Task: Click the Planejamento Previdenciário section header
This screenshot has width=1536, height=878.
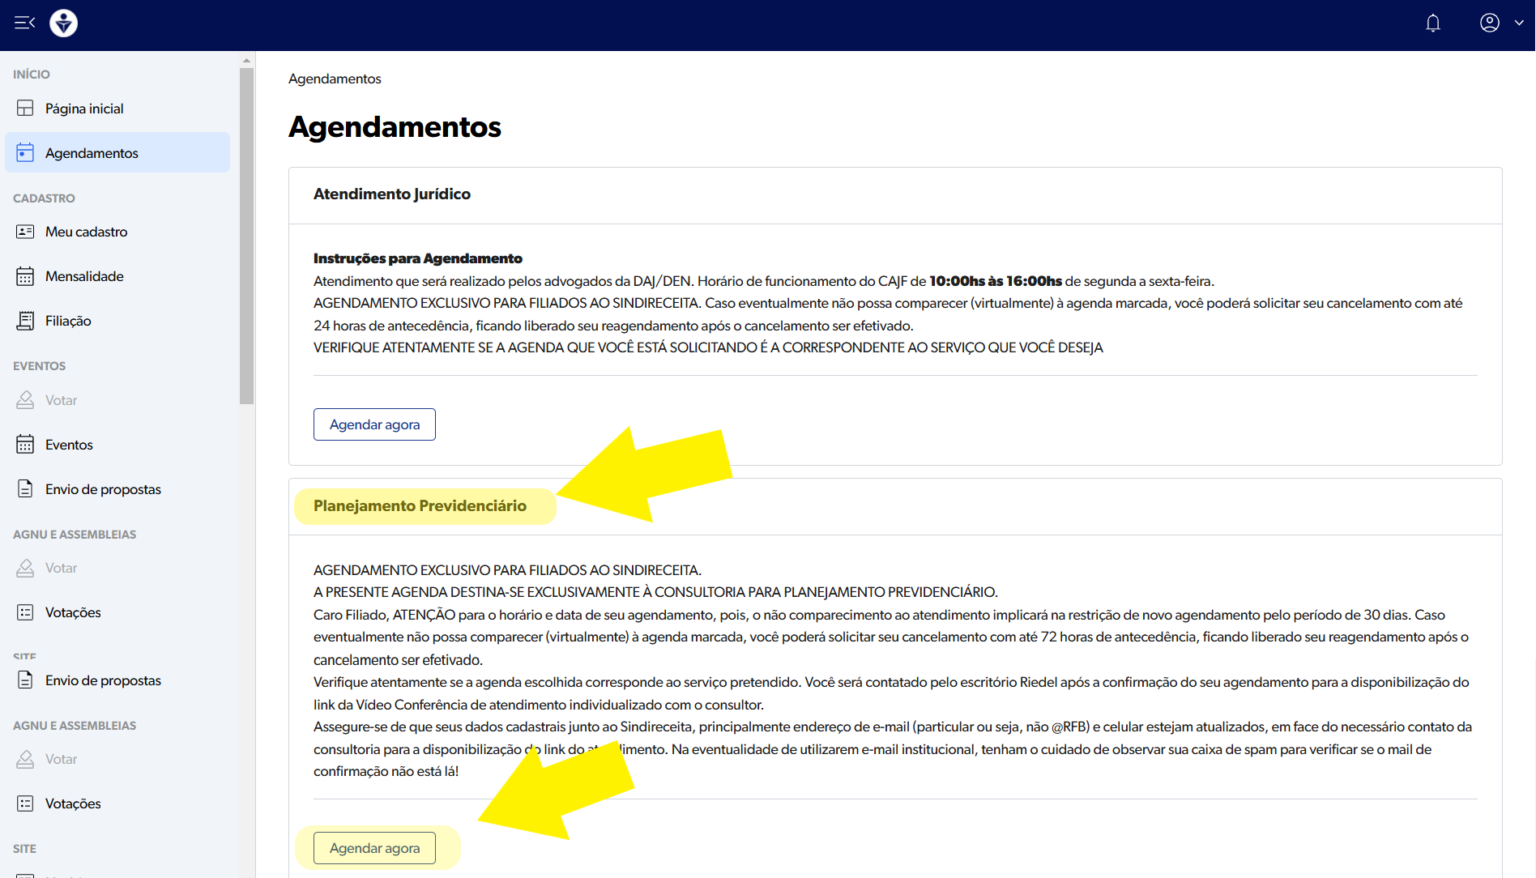Action: 420,506
